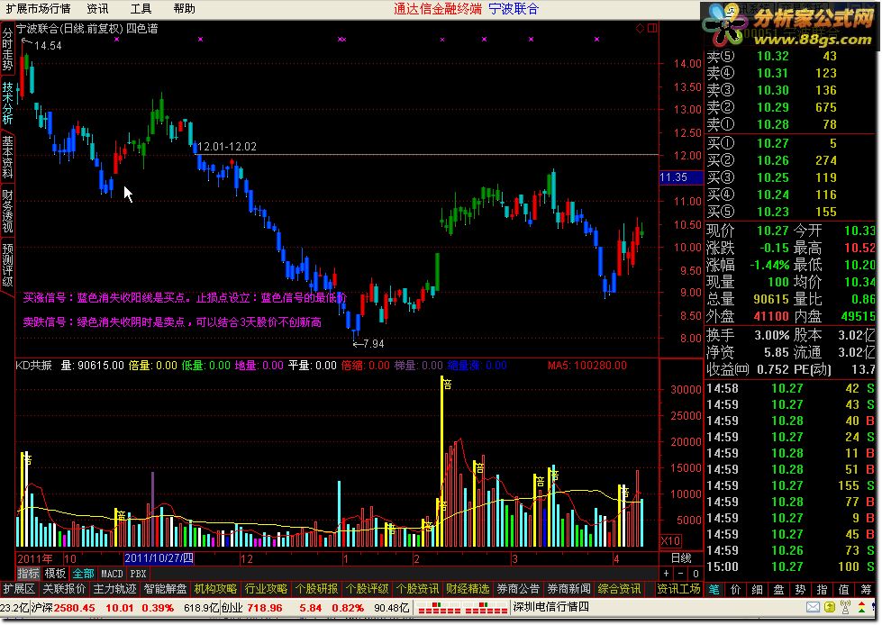Click the 2011/10/27/四 date label on the timeline
The width and height of the screenshot is (882, 625).
(x=159, y=558)
